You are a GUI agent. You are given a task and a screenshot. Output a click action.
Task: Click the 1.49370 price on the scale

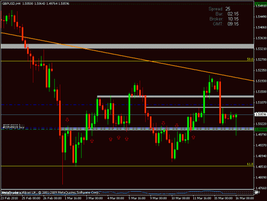click(x=261, y=145)
